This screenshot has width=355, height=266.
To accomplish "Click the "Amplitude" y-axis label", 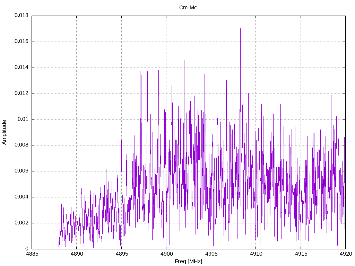I will coord(4,132).
